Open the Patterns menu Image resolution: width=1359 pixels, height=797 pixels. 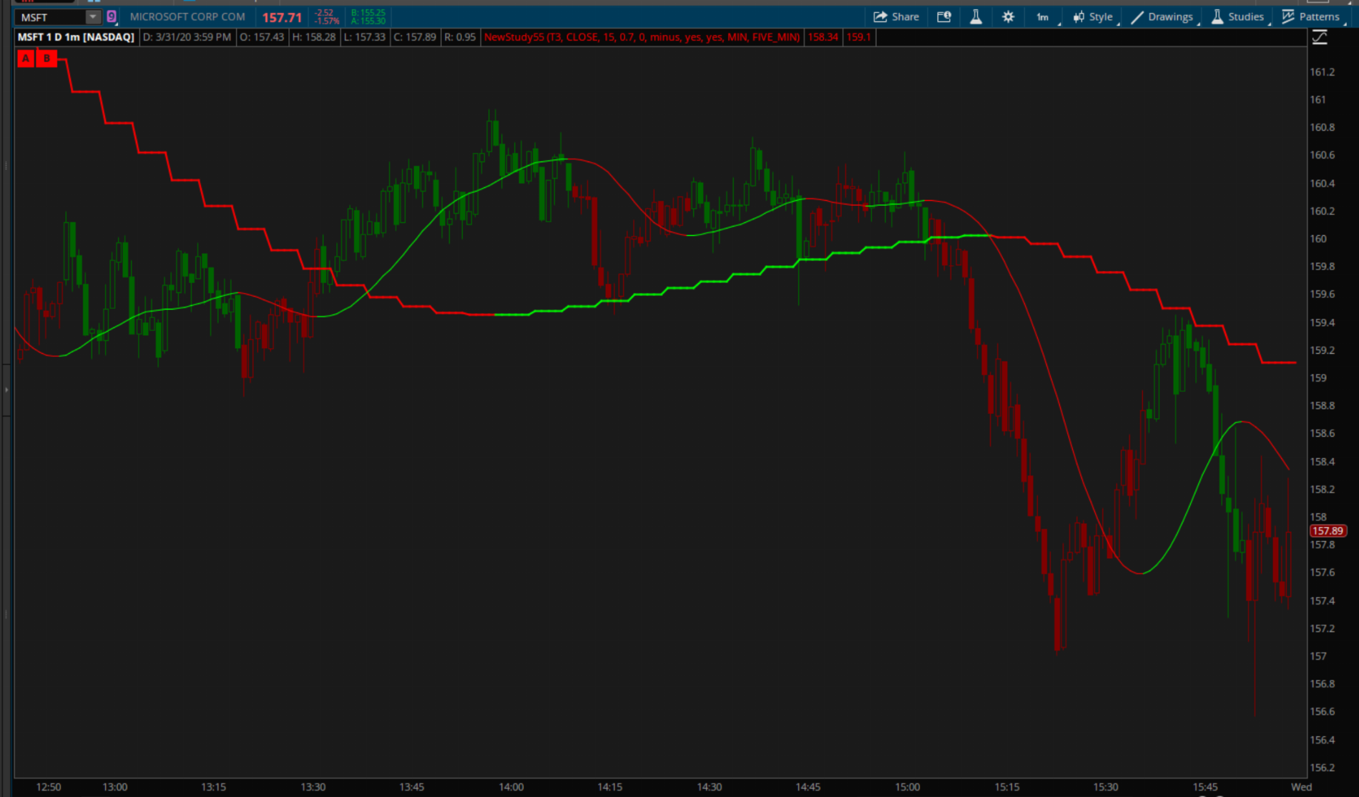pyautogui.click(x=1311, y=16)
